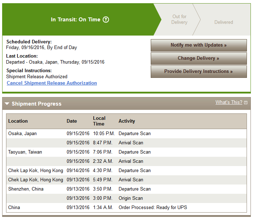Click the Change Delivery button
This screenshot has height=219, width=253.
[198, 58]
